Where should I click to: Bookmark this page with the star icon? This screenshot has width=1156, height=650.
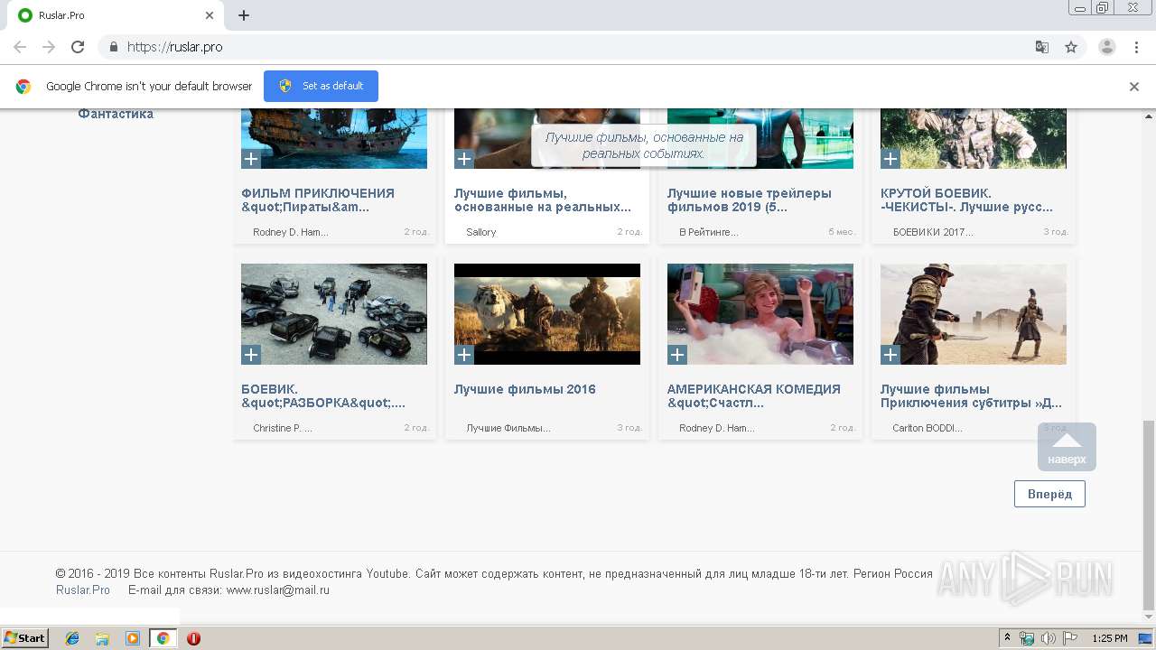[x=1071, y=47]
